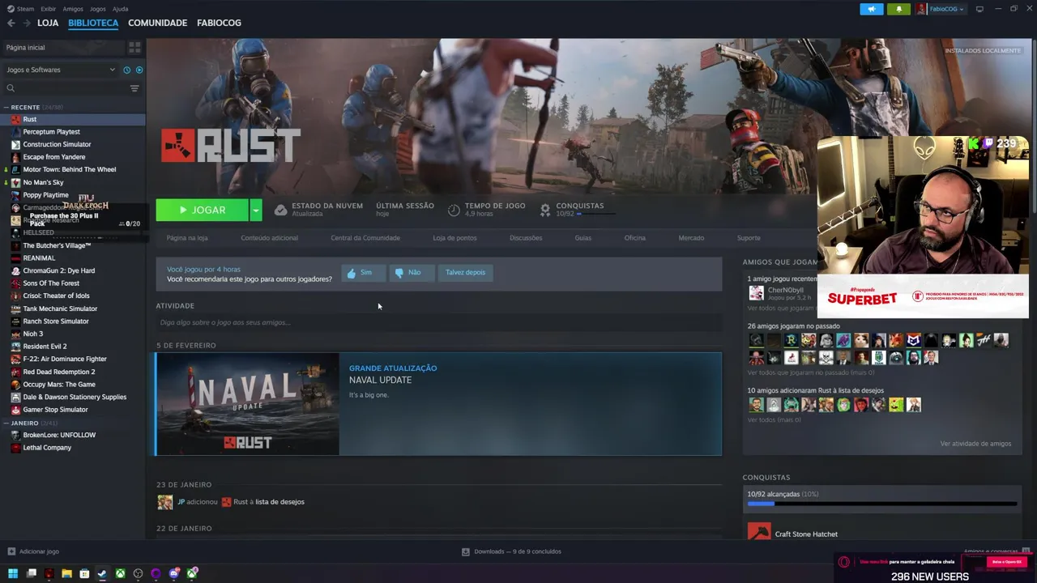
Task: Collapse the RECENTE section
Action: click(x=6, y=107)
